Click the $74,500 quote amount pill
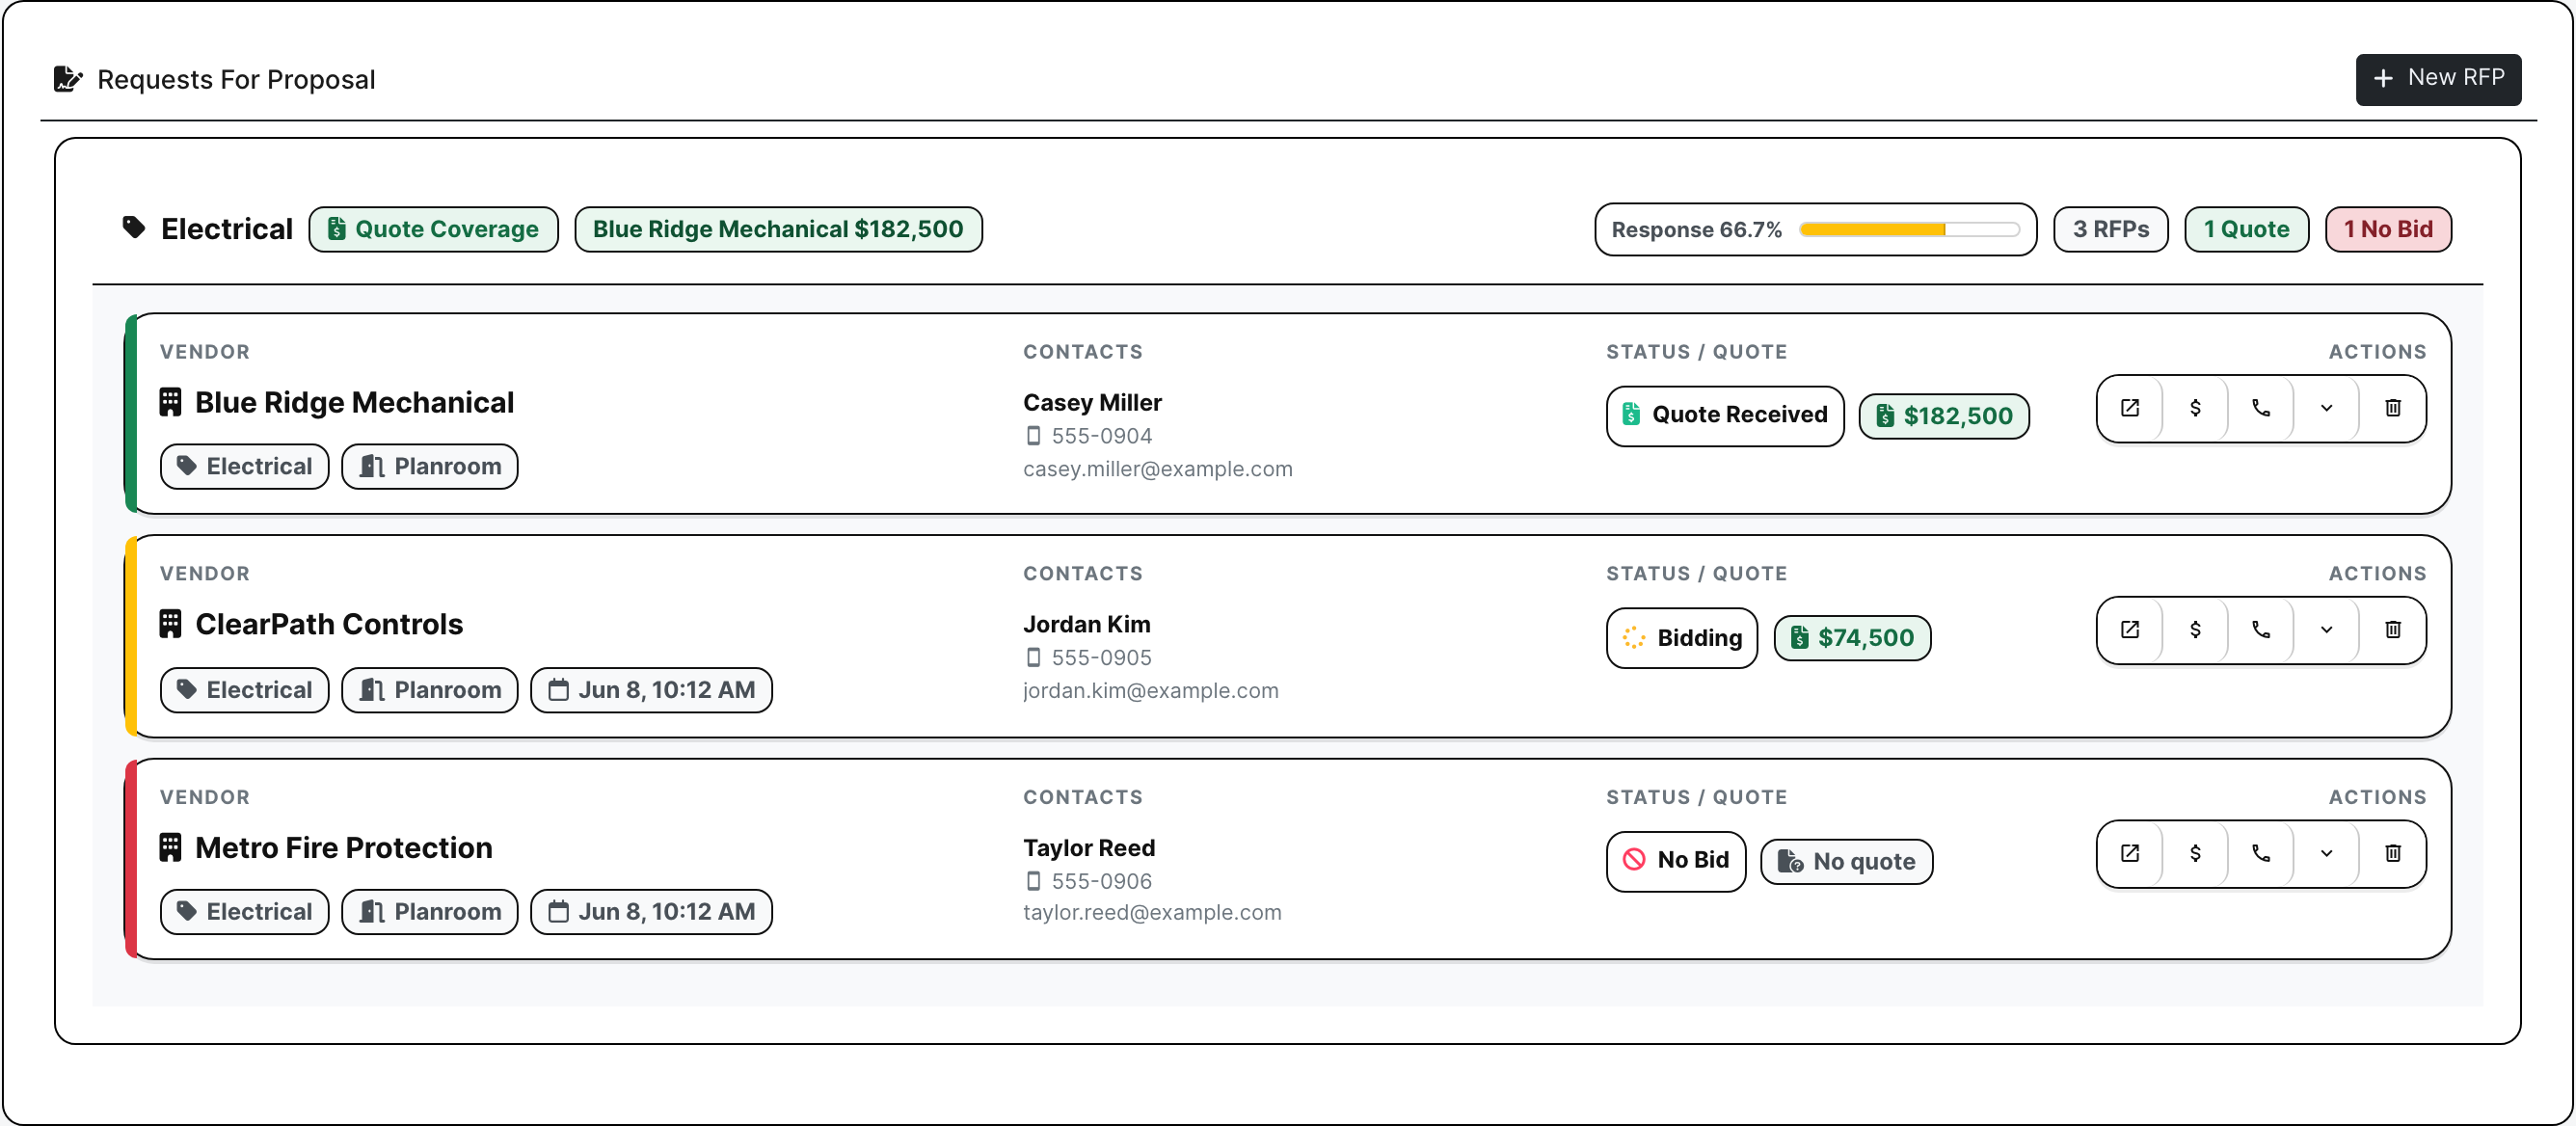The image size is (2576, 1126). pos(1852,638)
